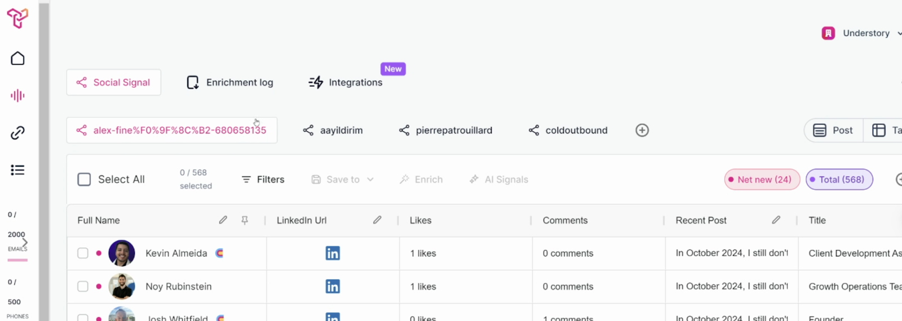This screenshot has height=321, width=902.
Task: Click the pink emails usage progress bar
Action: point(17,260)
